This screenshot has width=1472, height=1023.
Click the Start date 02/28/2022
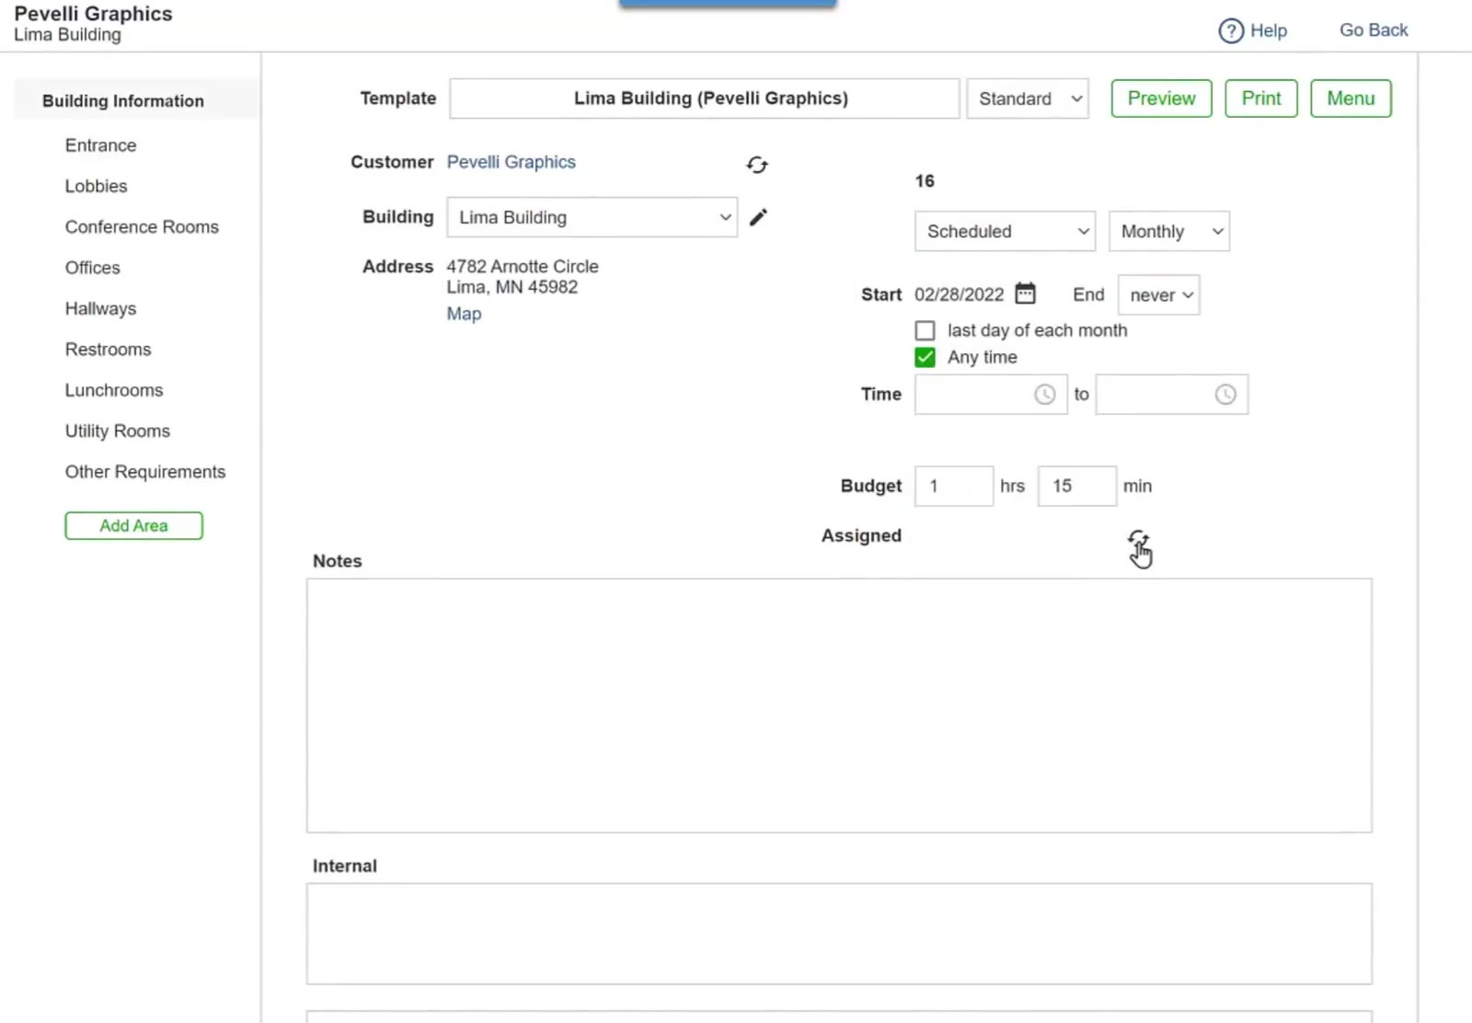coord(959,294)
